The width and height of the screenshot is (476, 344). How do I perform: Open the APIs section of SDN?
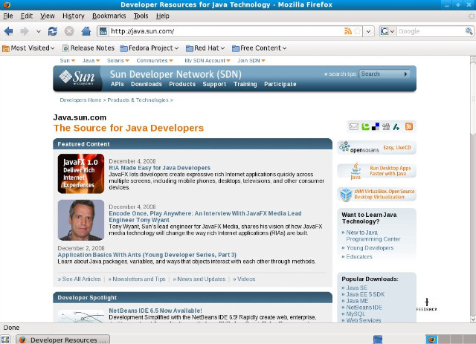(118, 84)
